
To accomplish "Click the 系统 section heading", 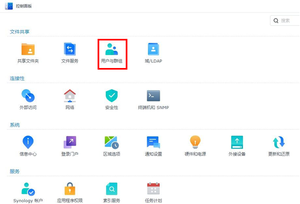I will 15,125.
